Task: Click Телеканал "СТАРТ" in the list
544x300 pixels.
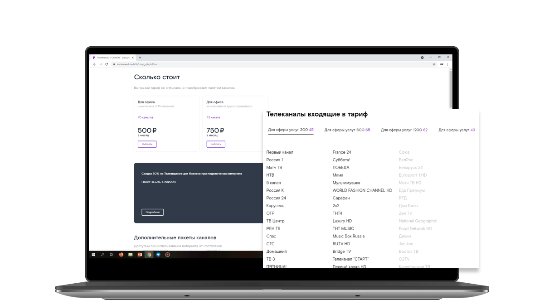Action: tap(351, 259)
